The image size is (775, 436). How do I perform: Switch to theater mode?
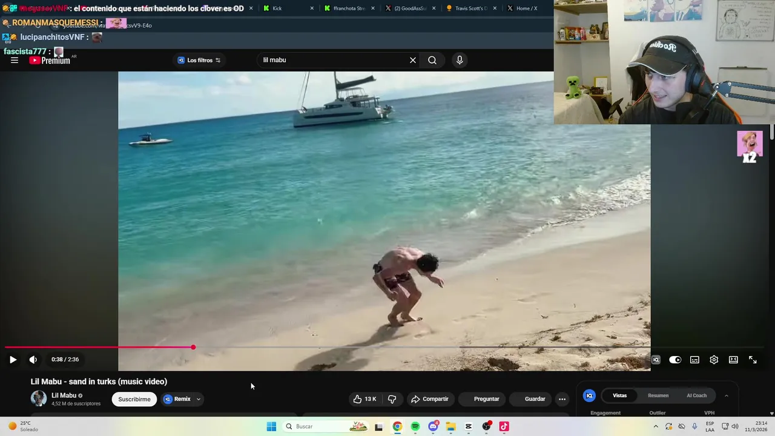tap(733, 360)
